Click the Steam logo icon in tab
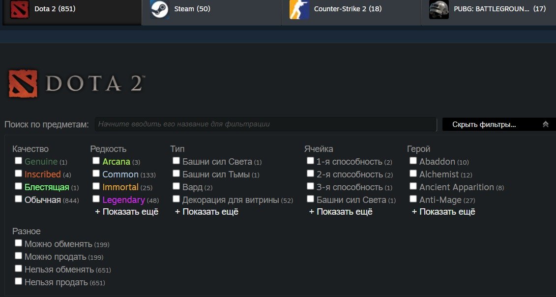The height and width of the screenshot is (297, 556). point(159,9)
